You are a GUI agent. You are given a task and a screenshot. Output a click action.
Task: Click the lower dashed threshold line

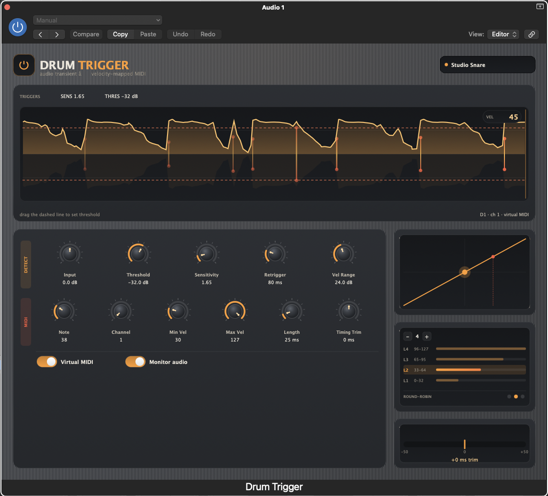tap(274, 180)
